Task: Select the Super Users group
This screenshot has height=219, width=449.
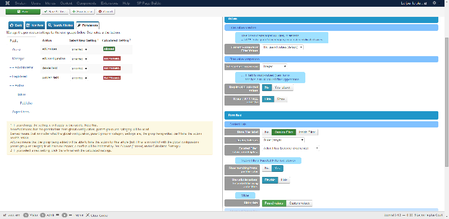Action: 21,112
